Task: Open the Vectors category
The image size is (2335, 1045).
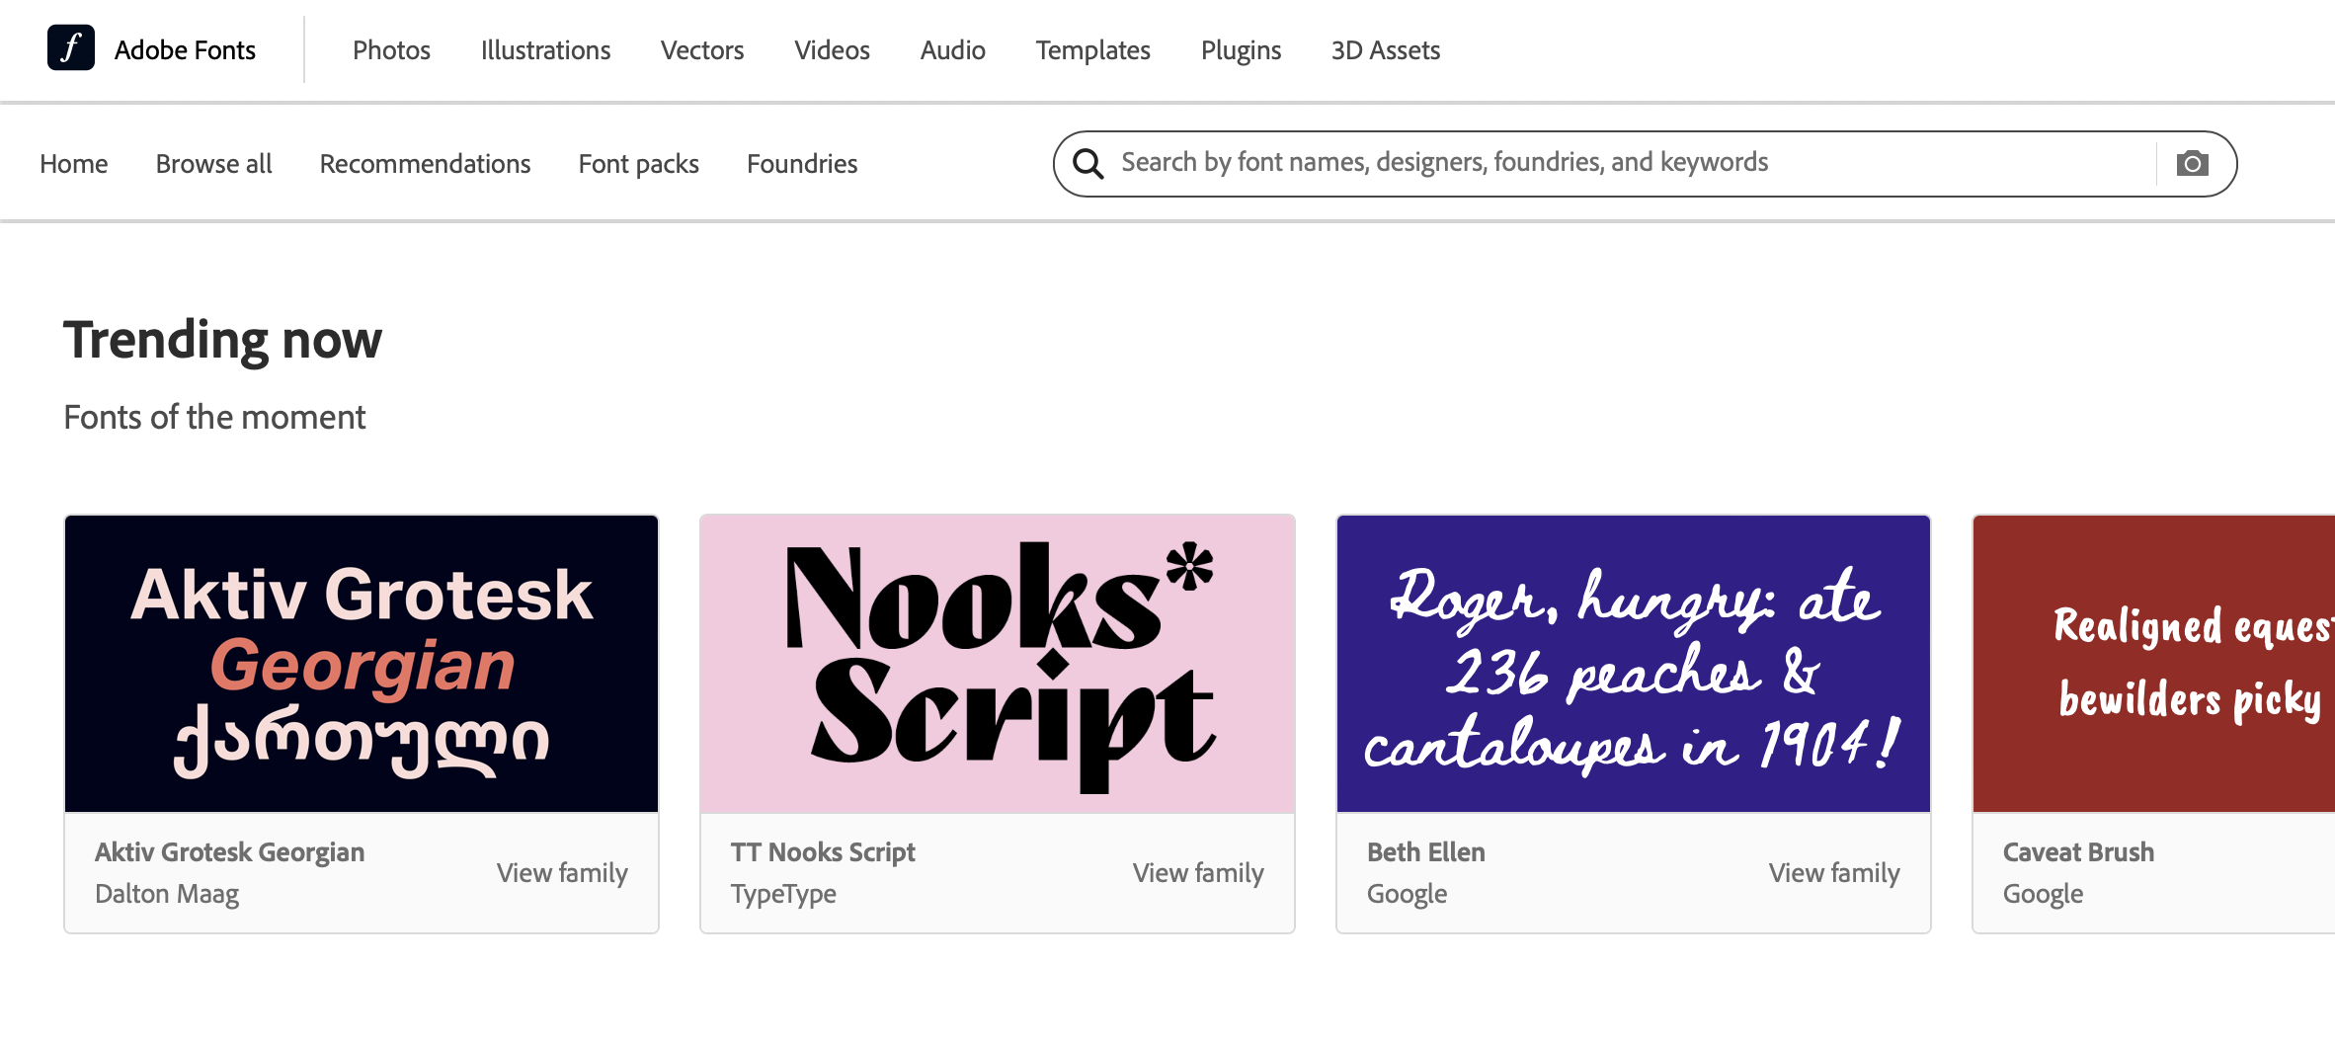Action: tap(701, 50)
